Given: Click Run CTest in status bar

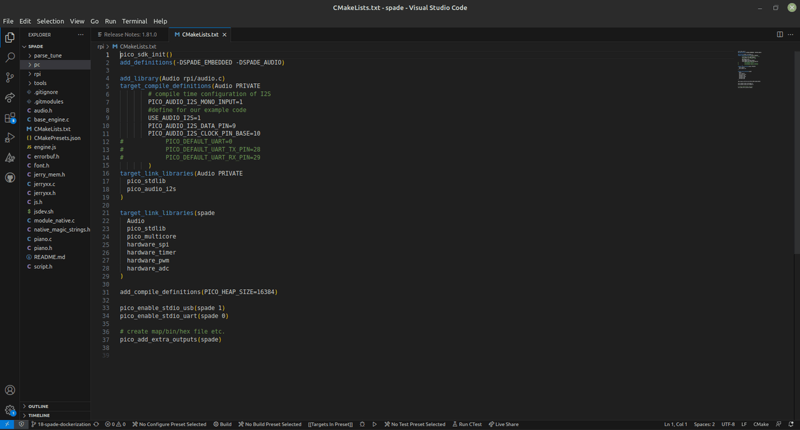Looking at the screenshot, I should 467,424.
